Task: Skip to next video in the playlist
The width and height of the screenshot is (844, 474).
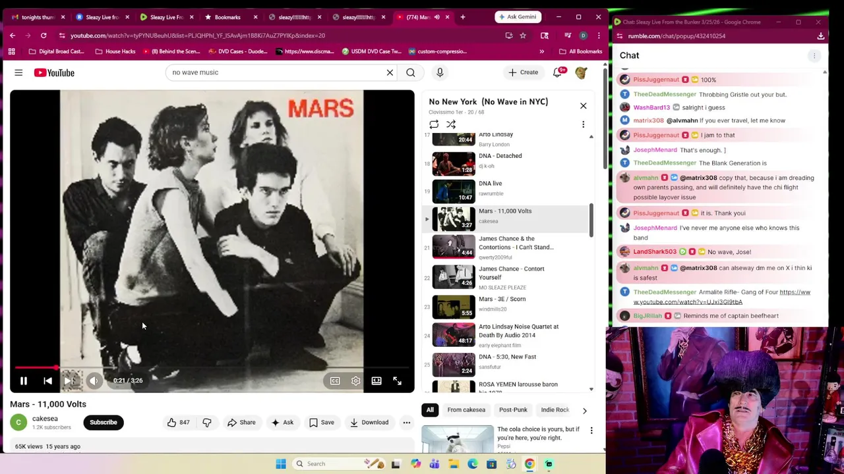Action: (70, 381)
